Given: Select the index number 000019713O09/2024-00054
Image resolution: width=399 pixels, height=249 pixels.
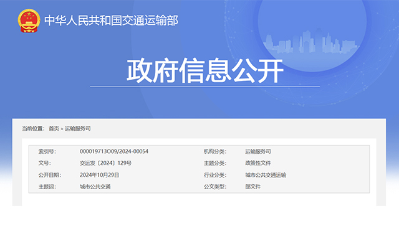Looking at the screenshot, I should tap(113, 151).
